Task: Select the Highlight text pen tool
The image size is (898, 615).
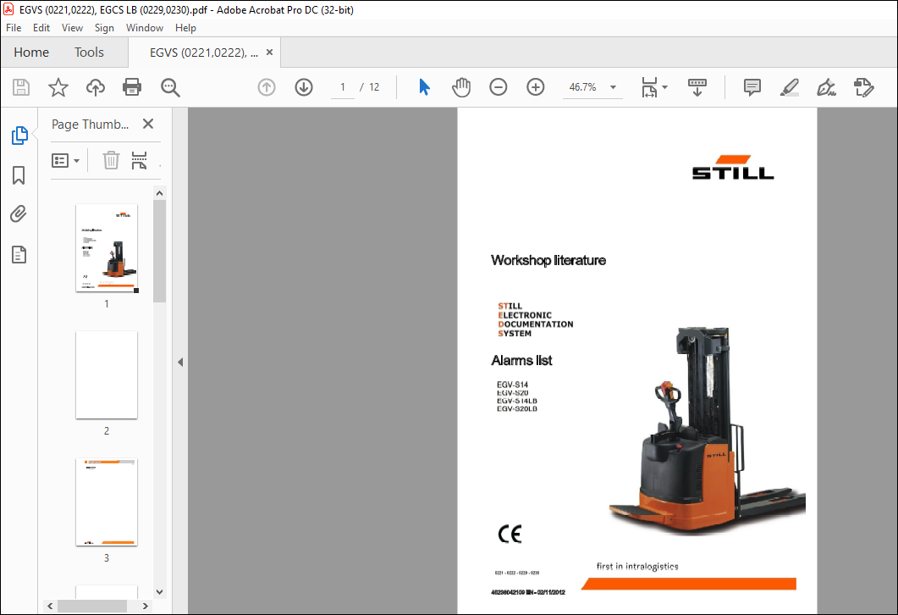Action: [x=789, y=87]
